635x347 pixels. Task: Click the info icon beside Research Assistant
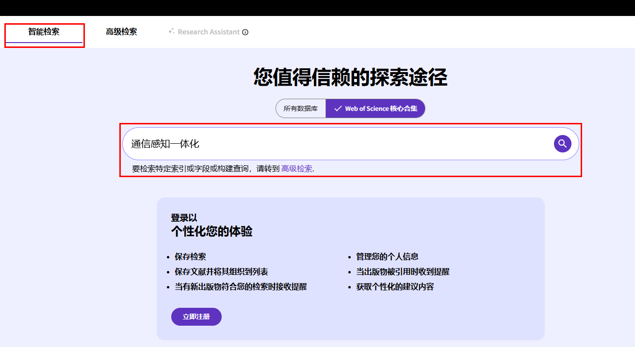click(245, 32)
